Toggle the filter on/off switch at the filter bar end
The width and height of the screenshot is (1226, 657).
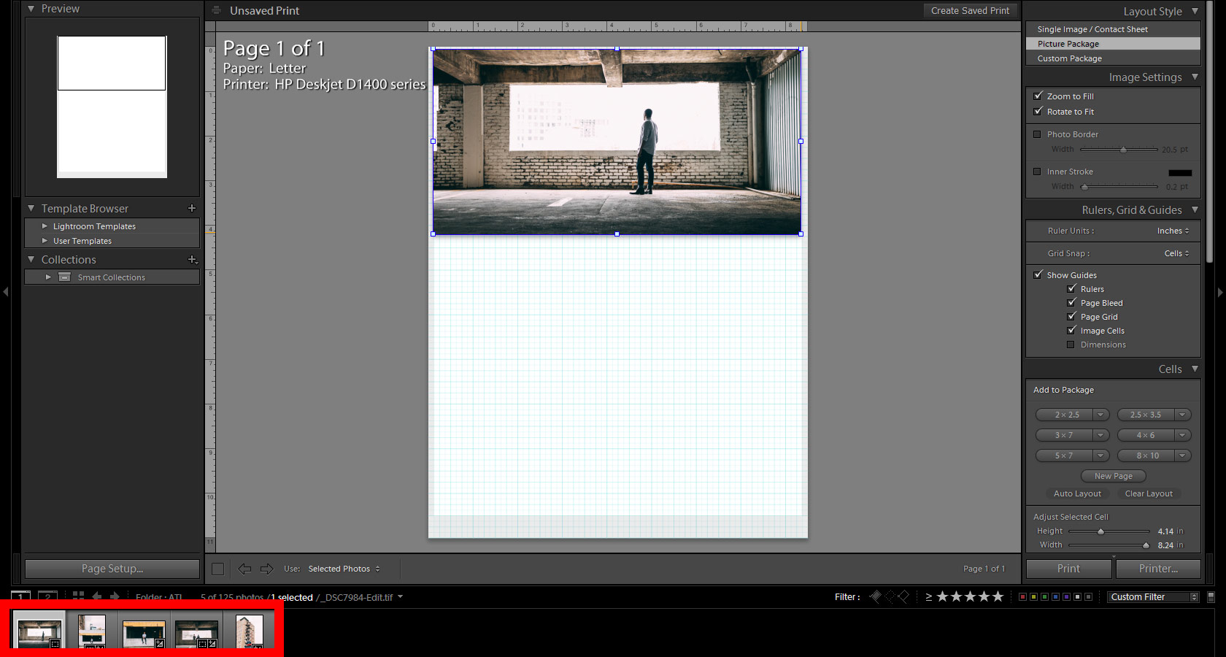coord(1211,596)
